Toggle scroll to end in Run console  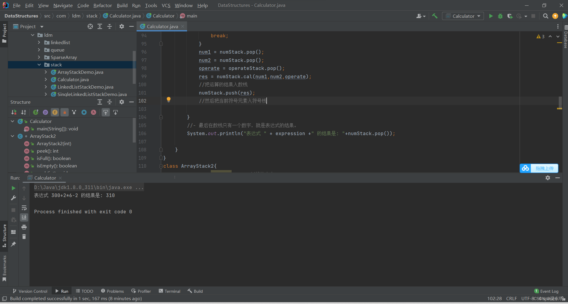(24, 217)
